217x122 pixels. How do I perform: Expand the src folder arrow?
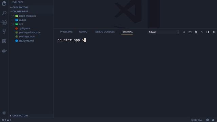pyautogui.click(x=13, y=24)
